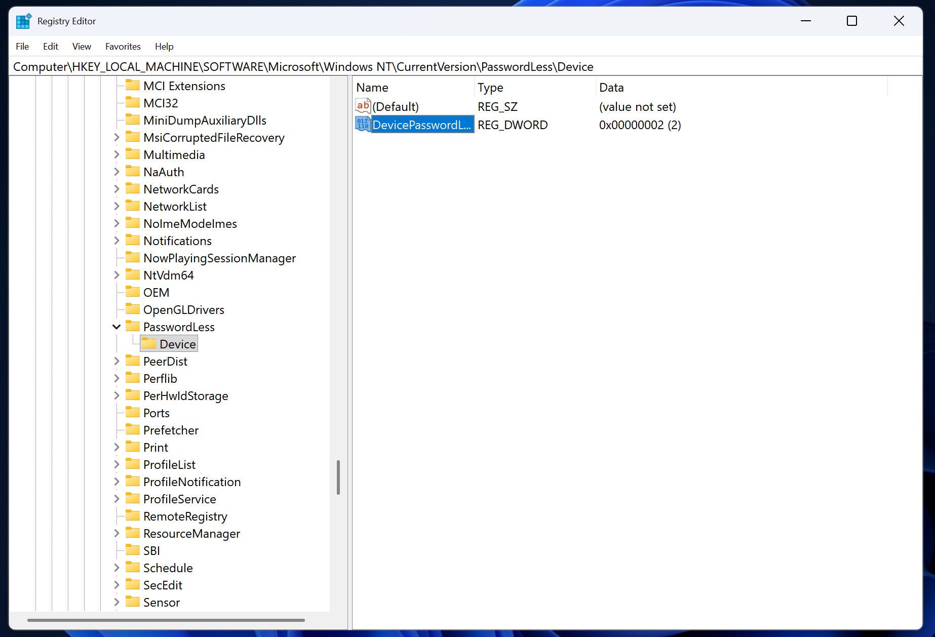
Task: Select the ResourceManager key label
Action: click(x=191, y=534)
